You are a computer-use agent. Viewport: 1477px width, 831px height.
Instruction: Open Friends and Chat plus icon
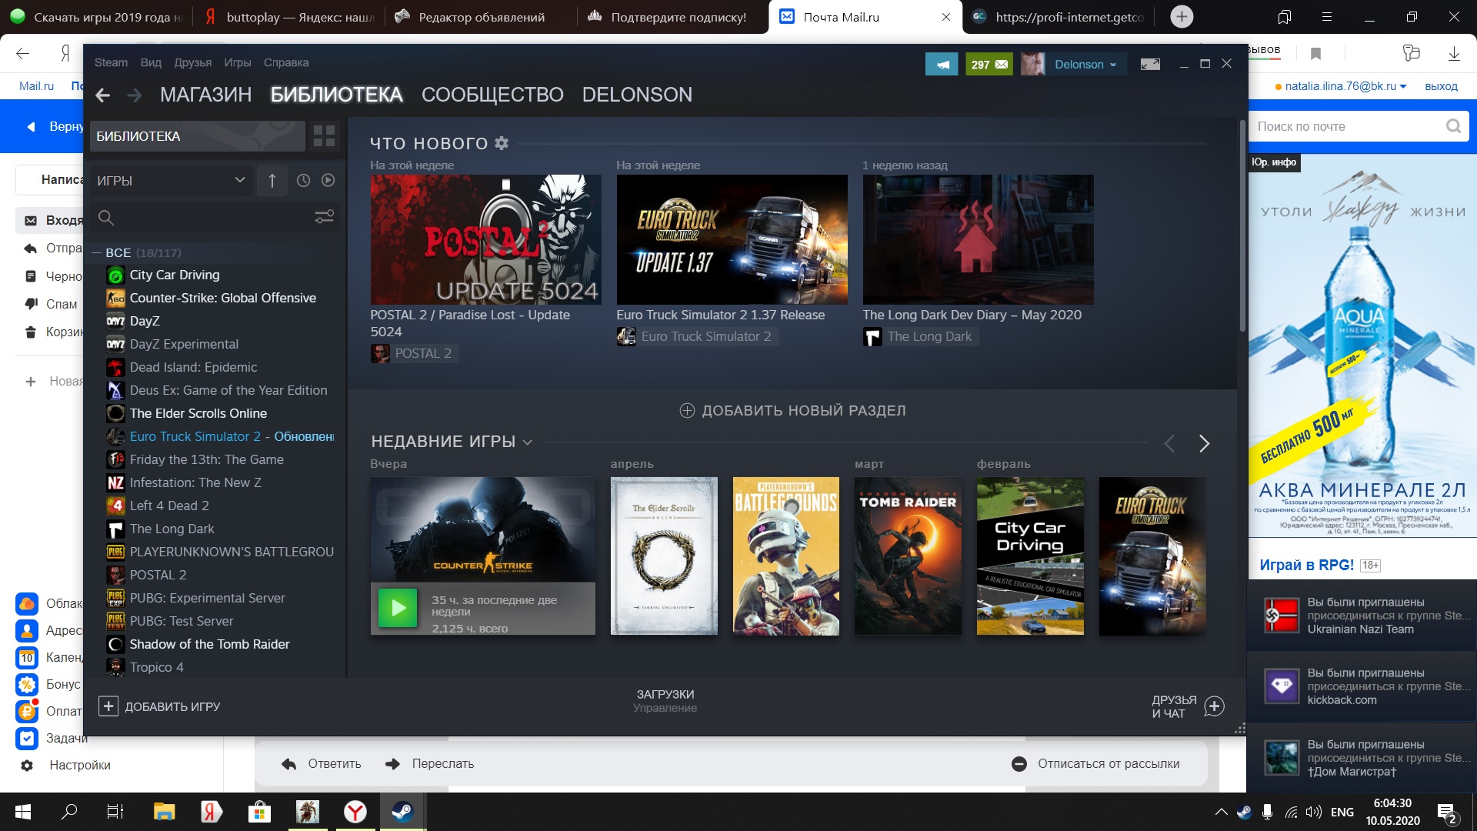(1214, 706)
